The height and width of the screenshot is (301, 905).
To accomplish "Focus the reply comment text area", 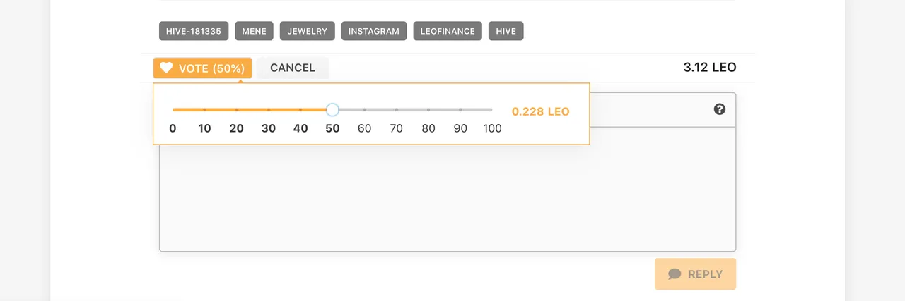I will (448, 189).
